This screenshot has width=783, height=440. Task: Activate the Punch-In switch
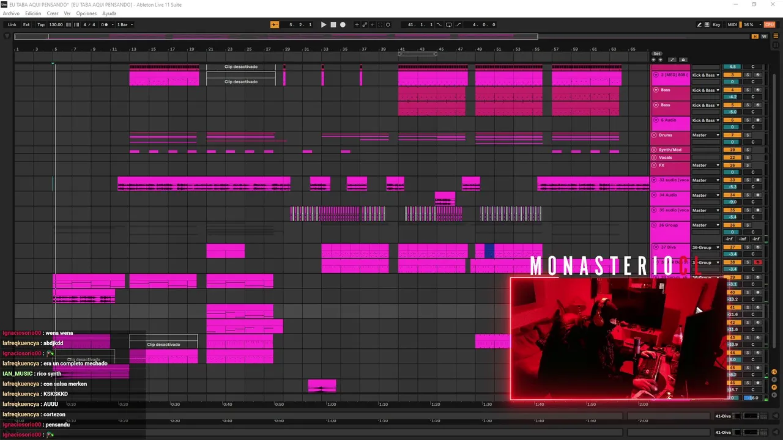coord(439,24)
